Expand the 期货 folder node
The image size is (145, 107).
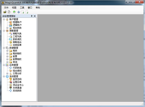[7, 51]
